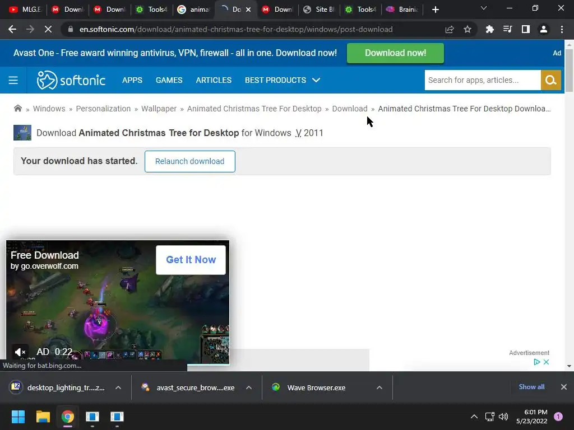Image resolution: width=574 pixels, height=430 pixels.
Task: Switch to the Brainia tab
Action: 402,10
